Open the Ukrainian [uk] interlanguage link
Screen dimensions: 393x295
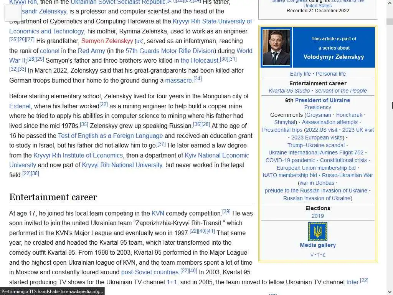click(139, 41)
